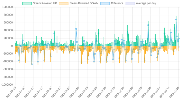181x102 pixels.
Task: Click the 2019-08-05 x-axis date label
Action: click(128, 92)
